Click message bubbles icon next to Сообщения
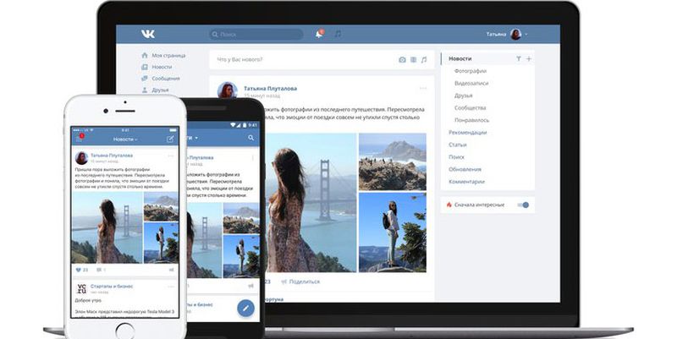The width and height of the screenshot is (677, 339). click(x=145, y=79)
